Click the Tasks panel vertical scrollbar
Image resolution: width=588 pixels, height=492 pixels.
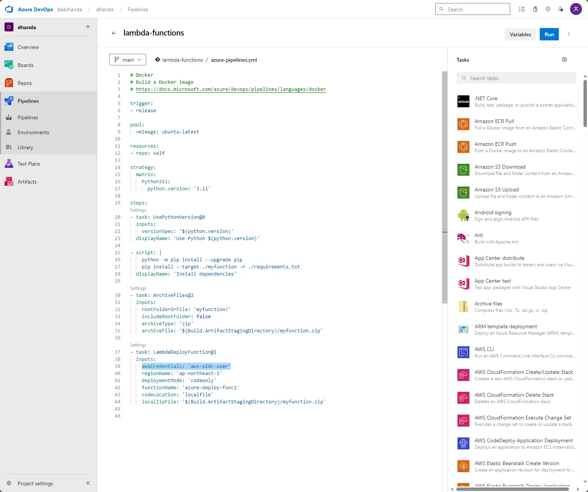[x=585, y=103]
